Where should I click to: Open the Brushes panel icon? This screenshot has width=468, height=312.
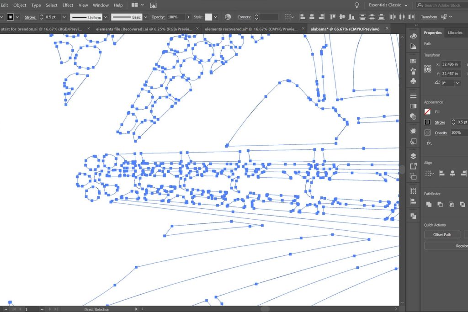point(413,71)
